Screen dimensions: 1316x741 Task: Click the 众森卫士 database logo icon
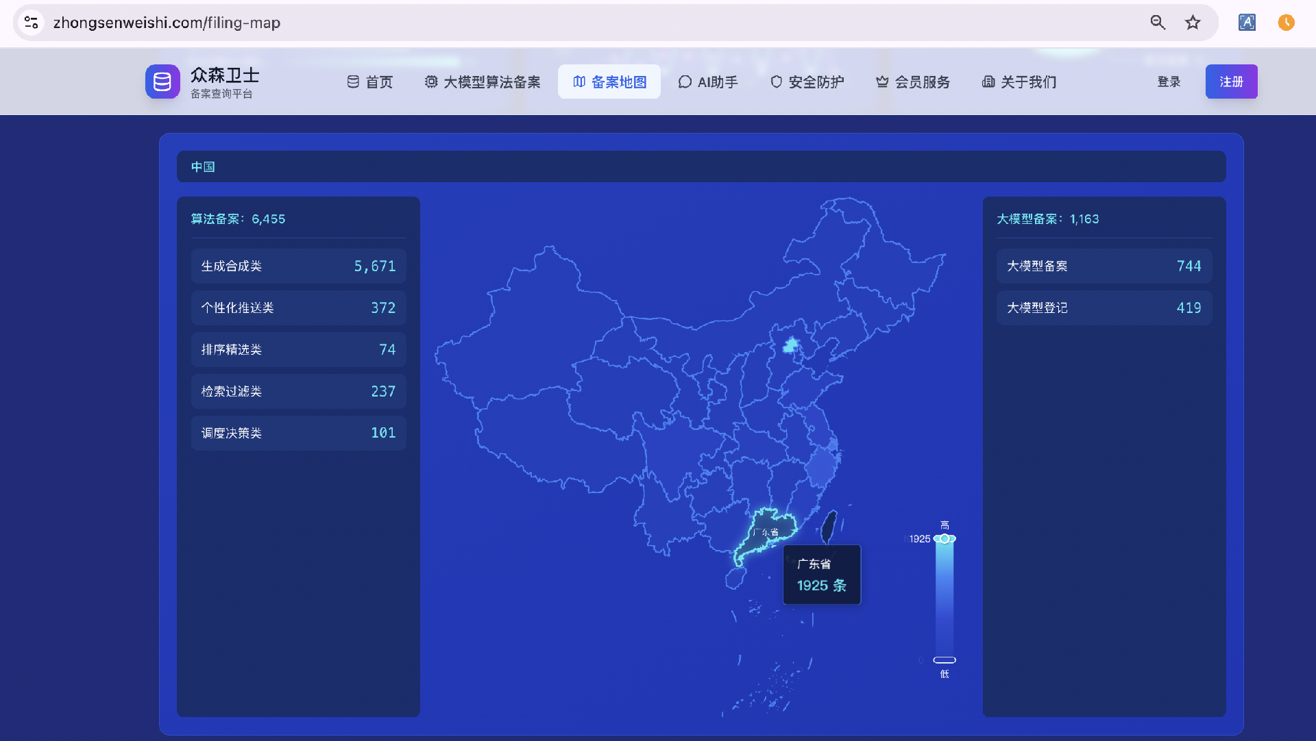(x=162, y=81)
